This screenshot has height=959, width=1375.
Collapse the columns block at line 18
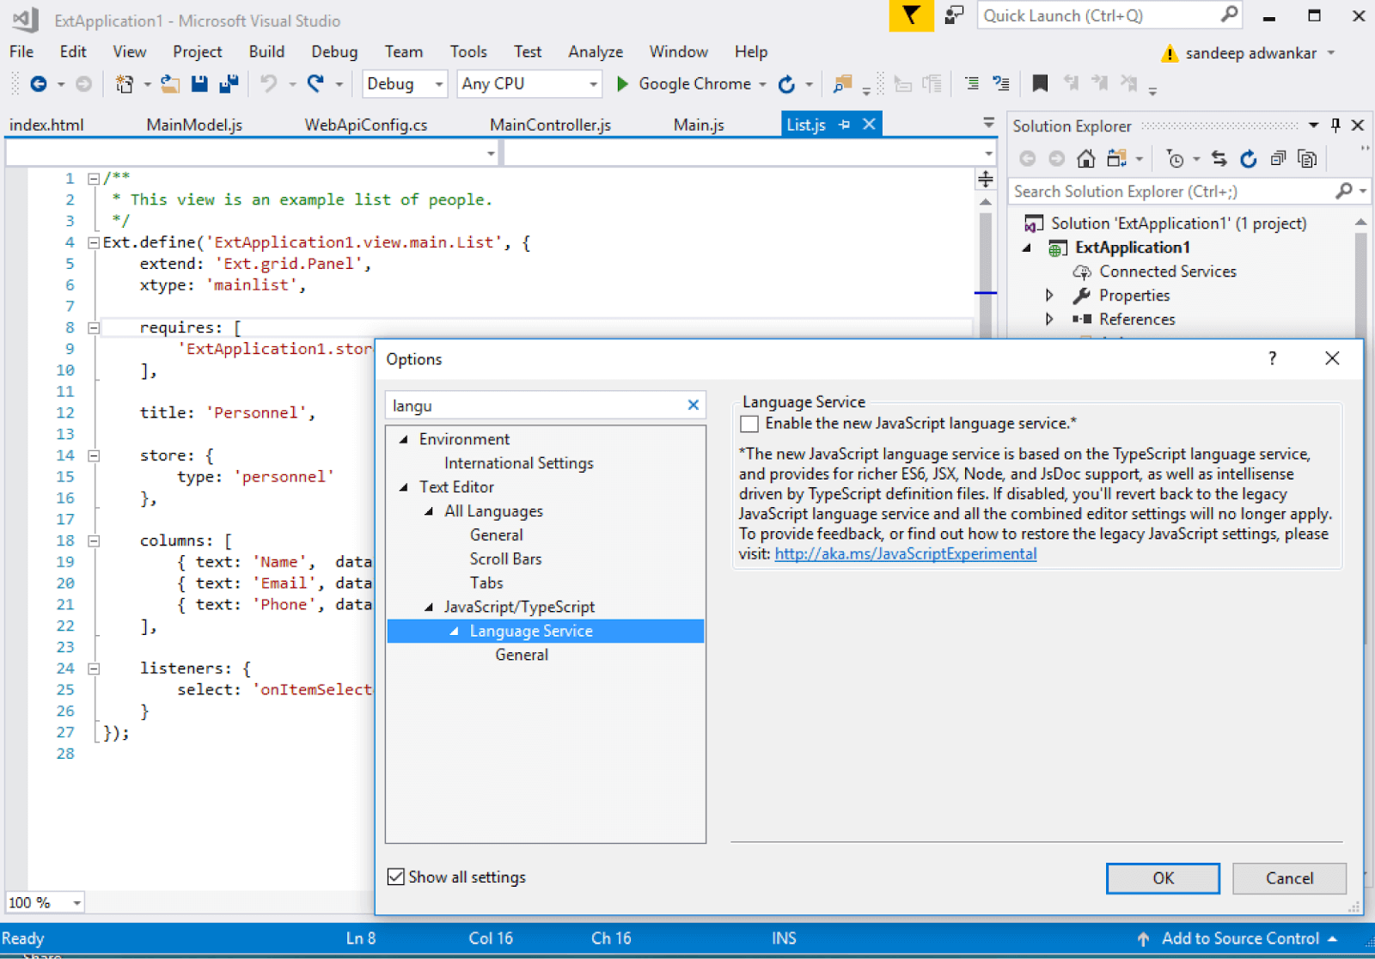94,541
